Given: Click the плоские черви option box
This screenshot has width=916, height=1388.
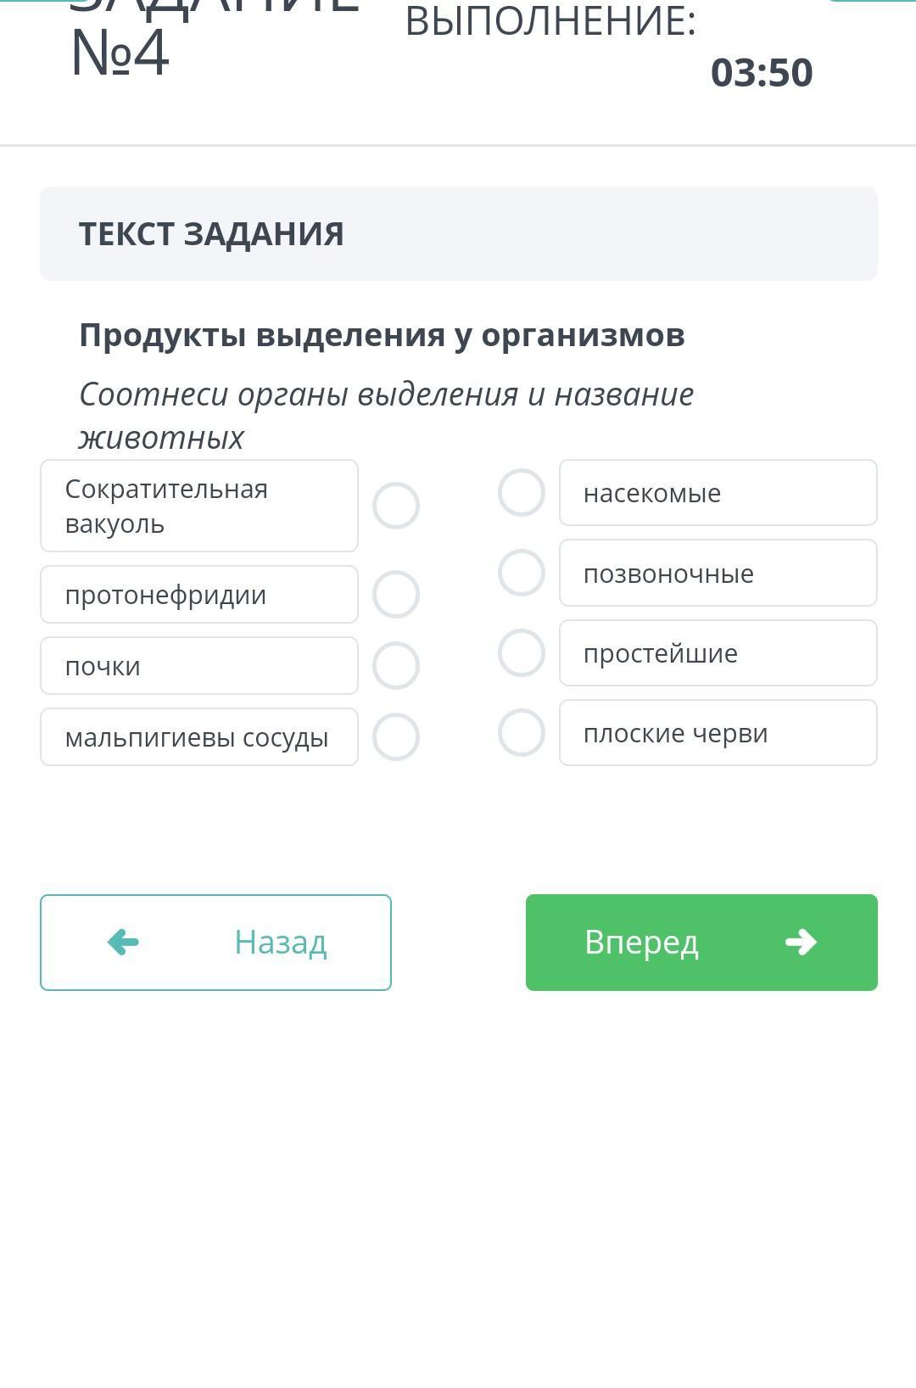Looking at the screenshot, I should click(718, 733).
